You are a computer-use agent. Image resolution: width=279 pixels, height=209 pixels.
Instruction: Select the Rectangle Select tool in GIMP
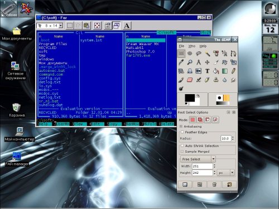tap(181, 54)
